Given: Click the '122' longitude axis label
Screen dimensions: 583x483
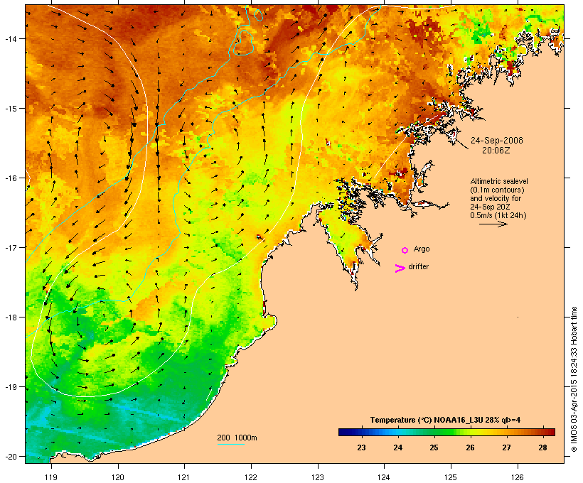Looking at the screenshot, I should [x=251, y=477].
